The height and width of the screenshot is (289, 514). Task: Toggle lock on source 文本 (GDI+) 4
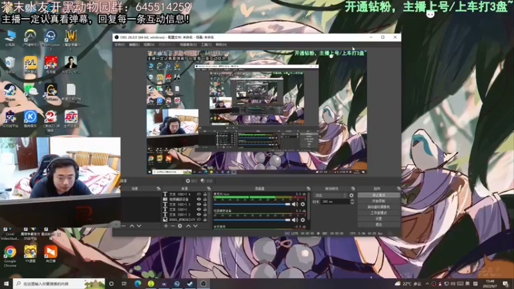click(x=205, y=195)
